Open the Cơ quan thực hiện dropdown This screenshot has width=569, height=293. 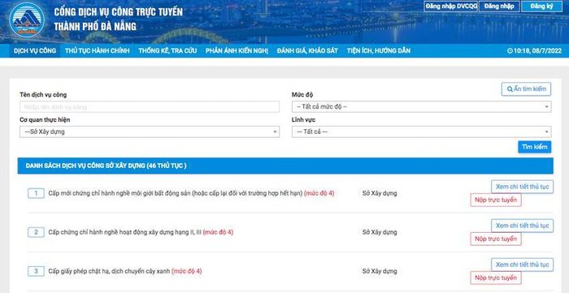point(150,131)
